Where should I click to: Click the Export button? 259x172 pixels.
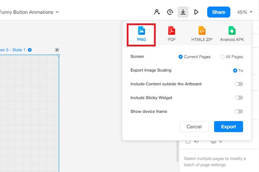(x=228, y=127)
